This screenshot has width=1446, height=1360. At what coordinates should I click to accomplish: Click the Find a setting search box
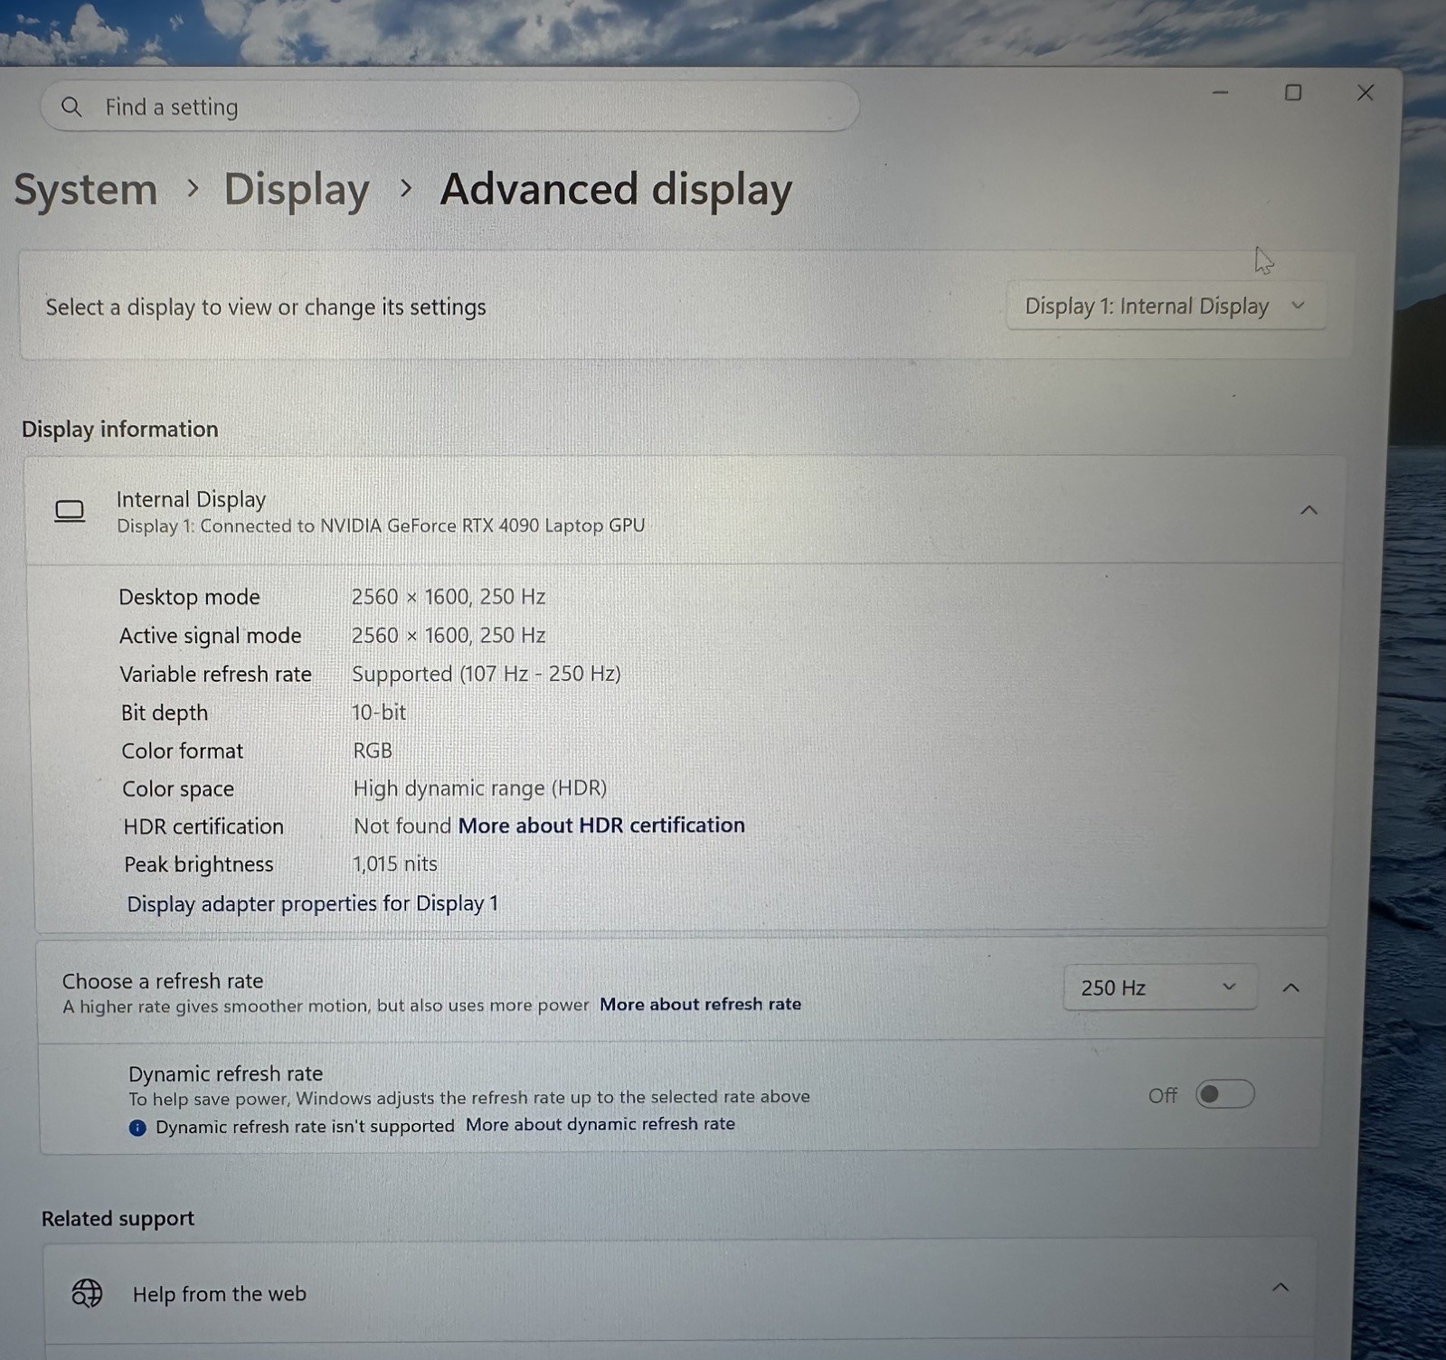(449, 107)
